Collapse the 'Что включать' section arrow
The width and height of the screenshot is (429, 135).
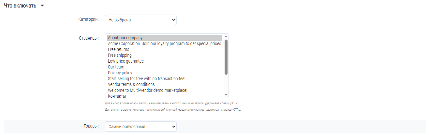click(42, 6)
